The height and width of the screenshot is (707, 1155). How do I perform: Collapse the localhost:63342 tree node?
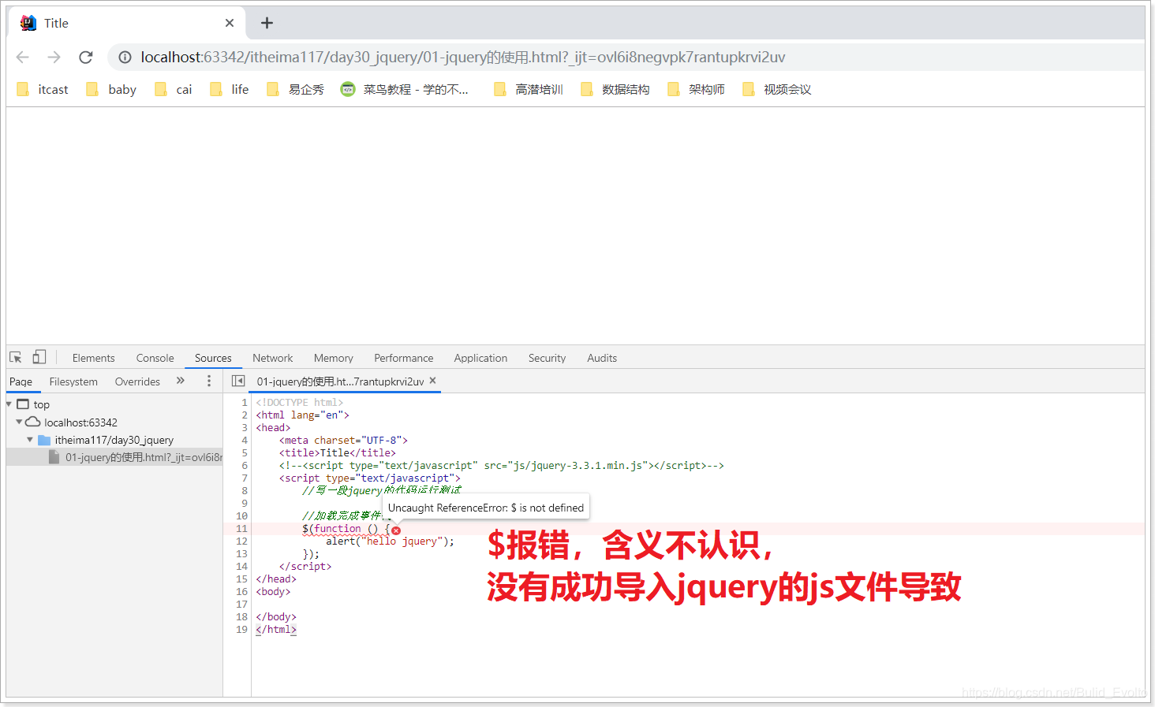click(x=19, y=422)
